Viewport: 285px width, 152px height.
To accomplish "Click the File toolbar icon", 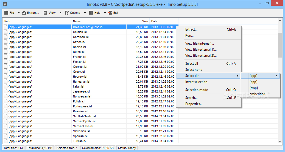I will (6, 13).
